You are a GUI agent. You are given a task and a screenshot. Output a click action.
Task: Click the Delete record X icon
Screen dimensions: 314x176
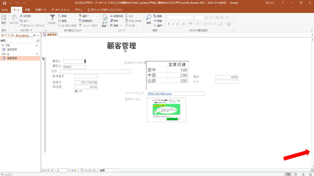pyautogui.click(x=111, y=25)
